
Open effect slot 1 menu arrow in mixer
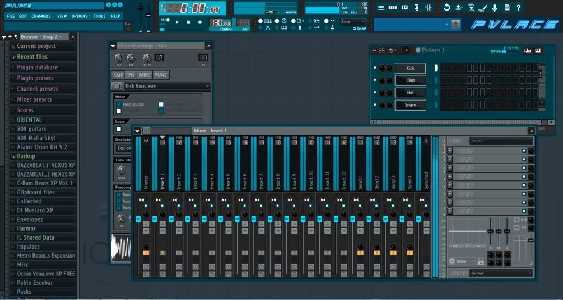click(450, 151)
